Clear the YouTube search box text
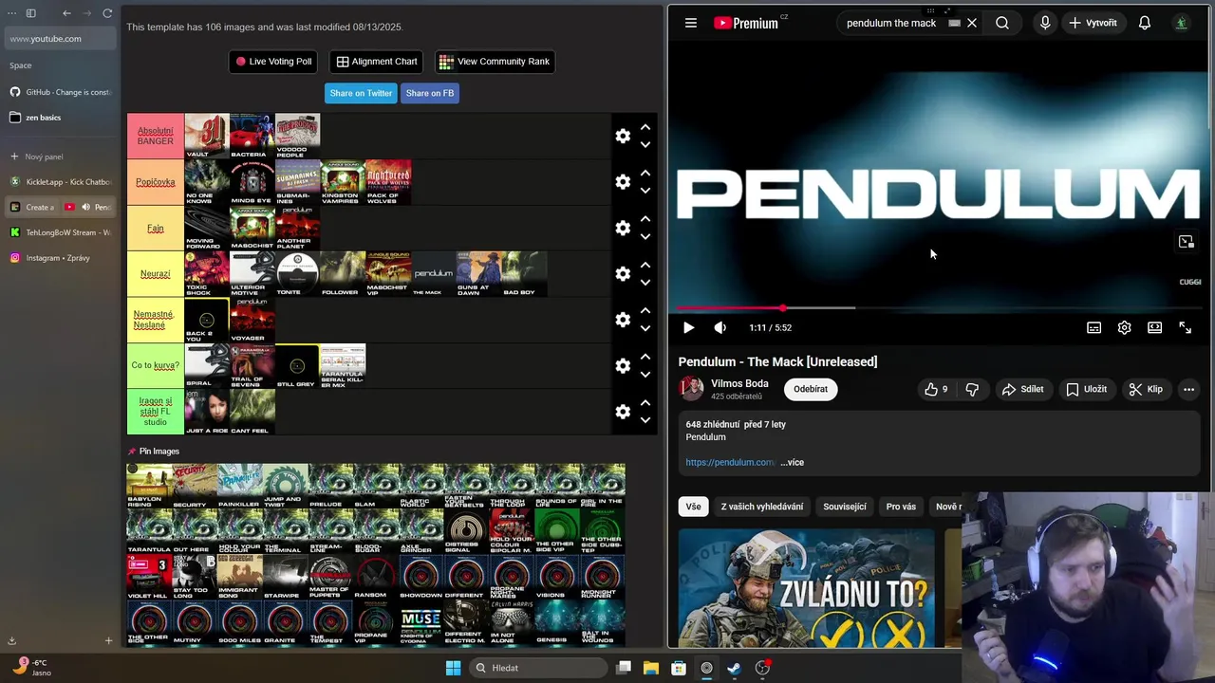Image resolution: width=1215 pixels, height=683 pixels. tap(972, 23)
